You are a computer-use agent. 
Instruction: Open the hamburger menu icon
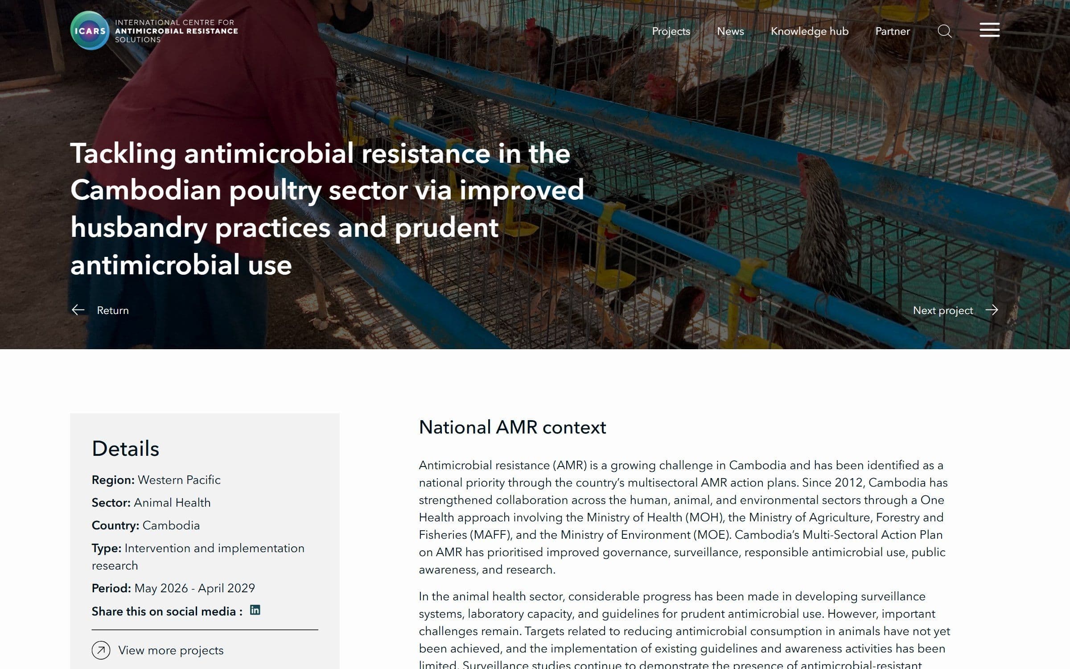pyautogui.click(x=989, y=30)
